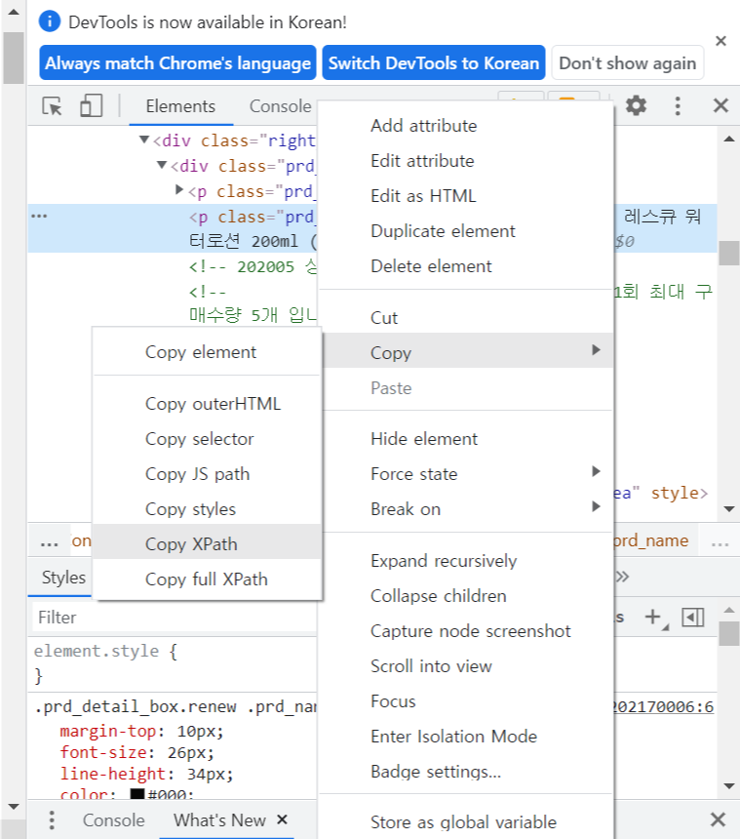This screenshot has height=839, width=740.
Task: Click Always match Chrome's language button
Action: 177,63
